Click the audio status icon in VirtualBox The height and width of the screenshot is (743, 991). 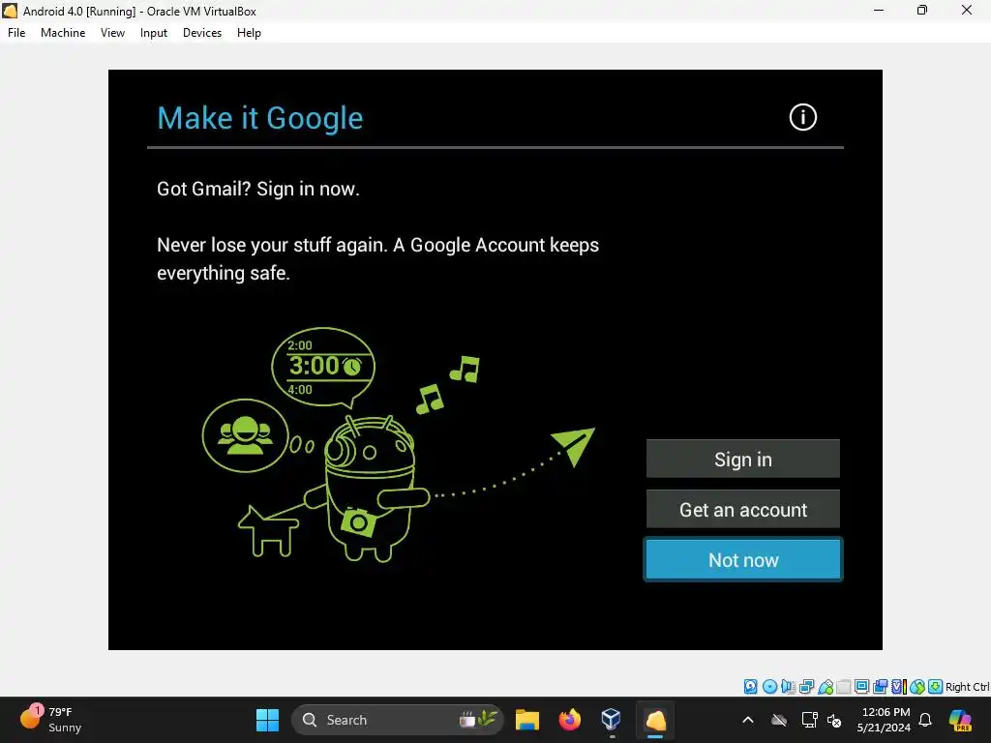(788, 687)
